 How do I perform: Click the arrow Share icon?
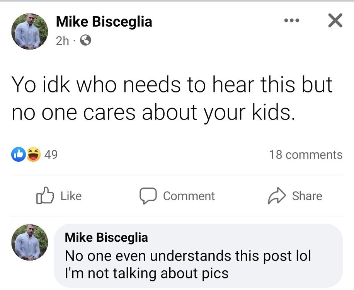276,196
